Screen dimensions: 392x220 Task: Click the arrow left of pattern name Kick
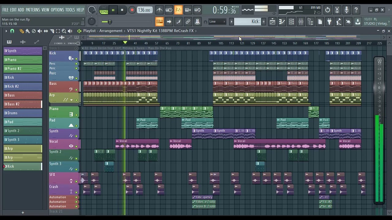[232, 22]
